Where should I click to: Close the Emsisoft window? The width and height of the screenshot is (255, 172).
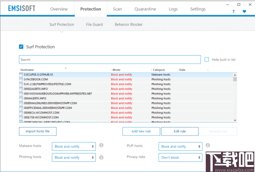(250, 4)
